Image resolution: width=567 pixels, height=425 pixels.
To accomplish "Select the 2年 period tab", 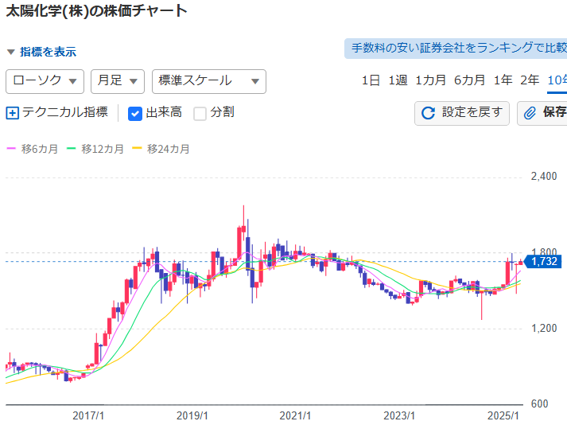I will point(530,80).
